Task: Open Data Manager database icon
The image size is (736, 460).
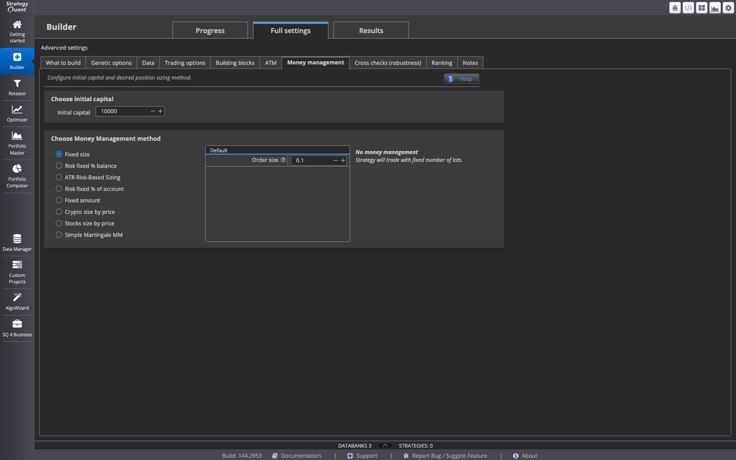Action: click(x=17, y=239)
